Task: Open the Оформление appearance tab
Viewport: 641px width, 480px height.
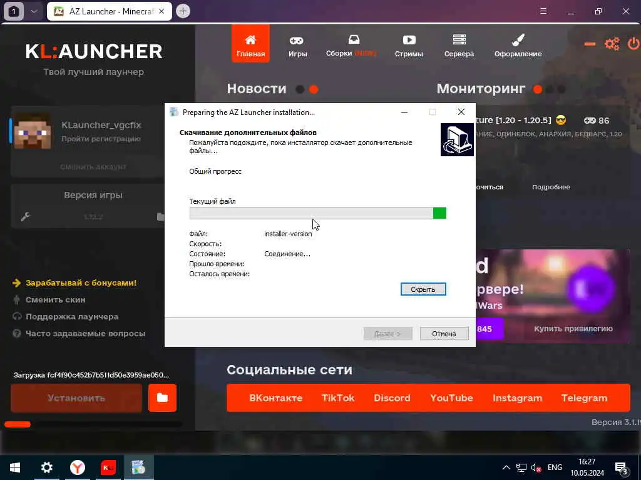Action: (x=518, y=46)
